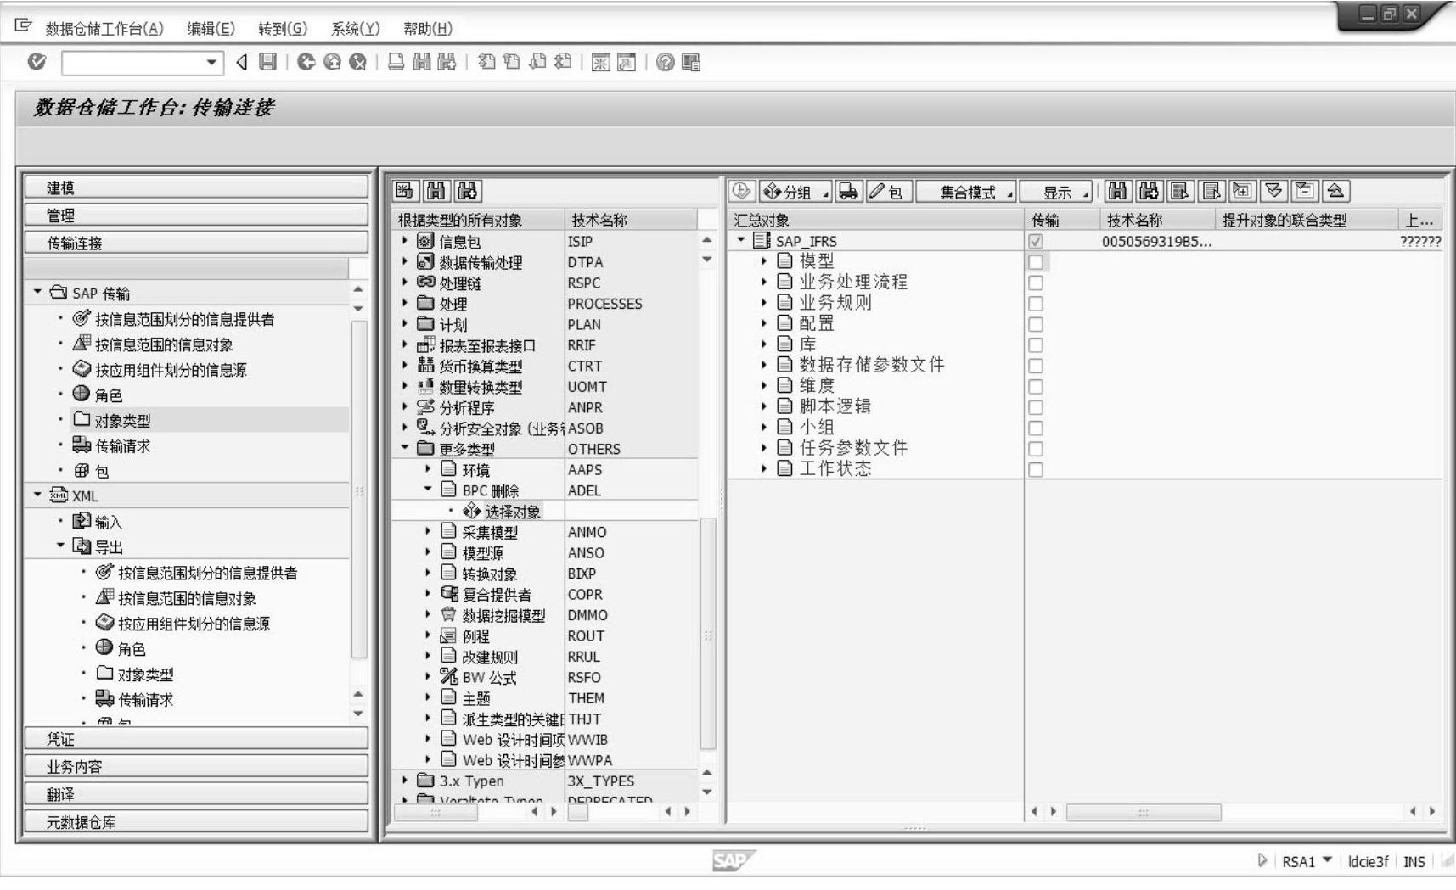1456x890 pixels.
Task: Click the Help question mark icon
Action: 666,62
